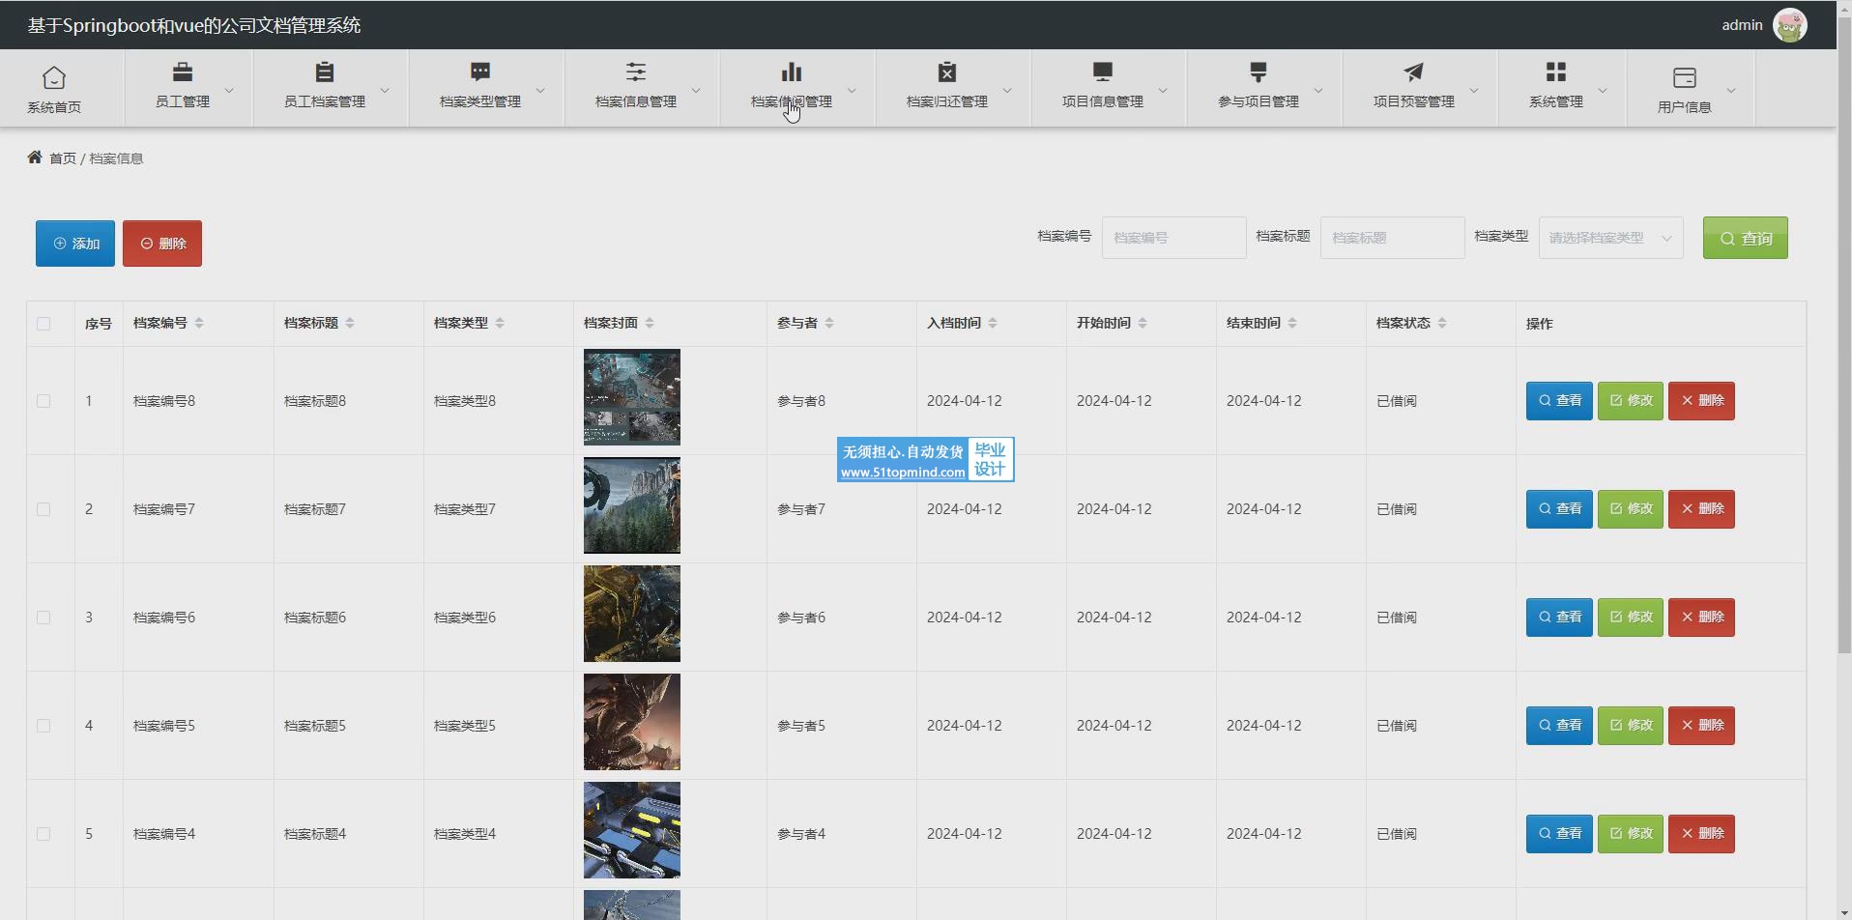Click the 参与项目管理 brush icon
This screenshot has width=1852, height=920.
coord(1259,72)
